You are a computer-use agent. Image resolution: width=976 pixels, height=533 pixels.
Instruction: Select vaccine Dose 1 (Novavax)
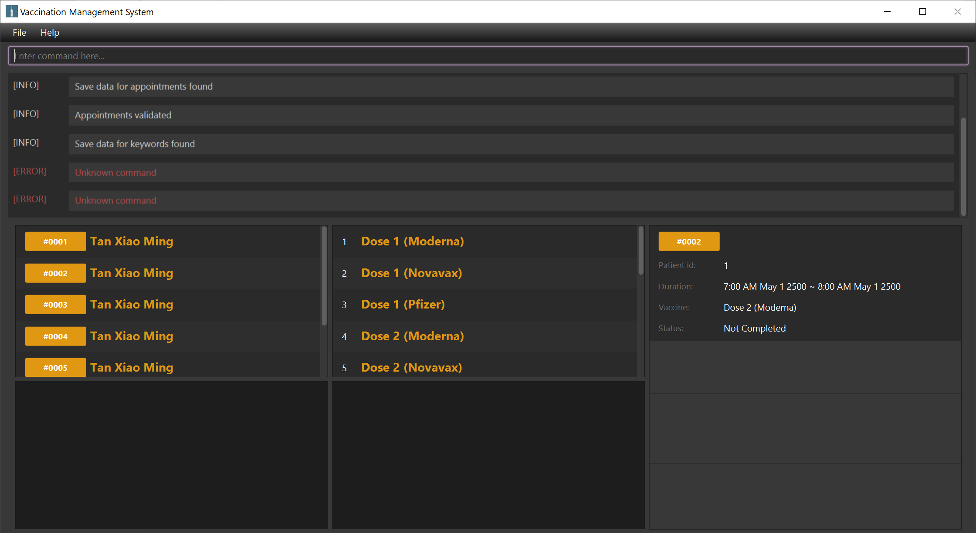(x=411, y=273)
